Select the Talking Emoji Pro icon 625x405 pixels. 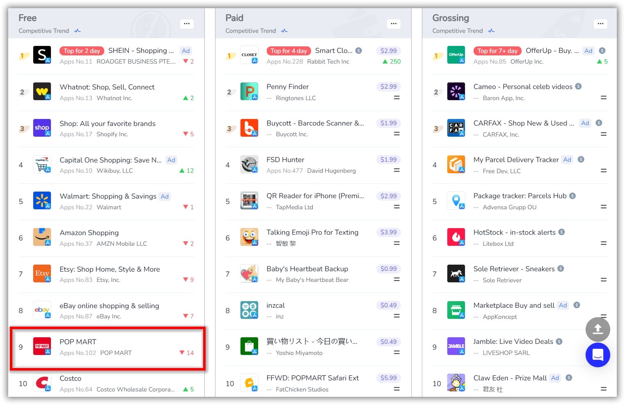tap(249, 237)
